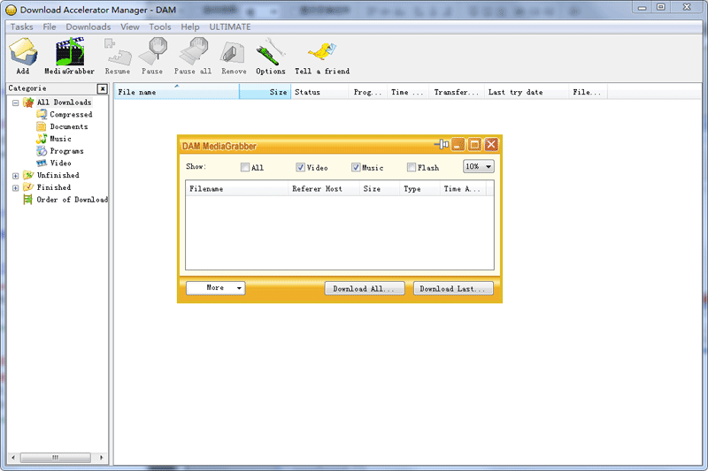Collapse the All Downloads tree node
This screenshot has width=708, height=471.
(x=15, y=103)
